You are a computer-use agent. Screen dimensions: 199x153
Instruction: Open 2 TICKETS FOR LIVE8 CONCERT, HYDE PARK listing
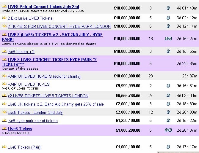tap(59, 26)
